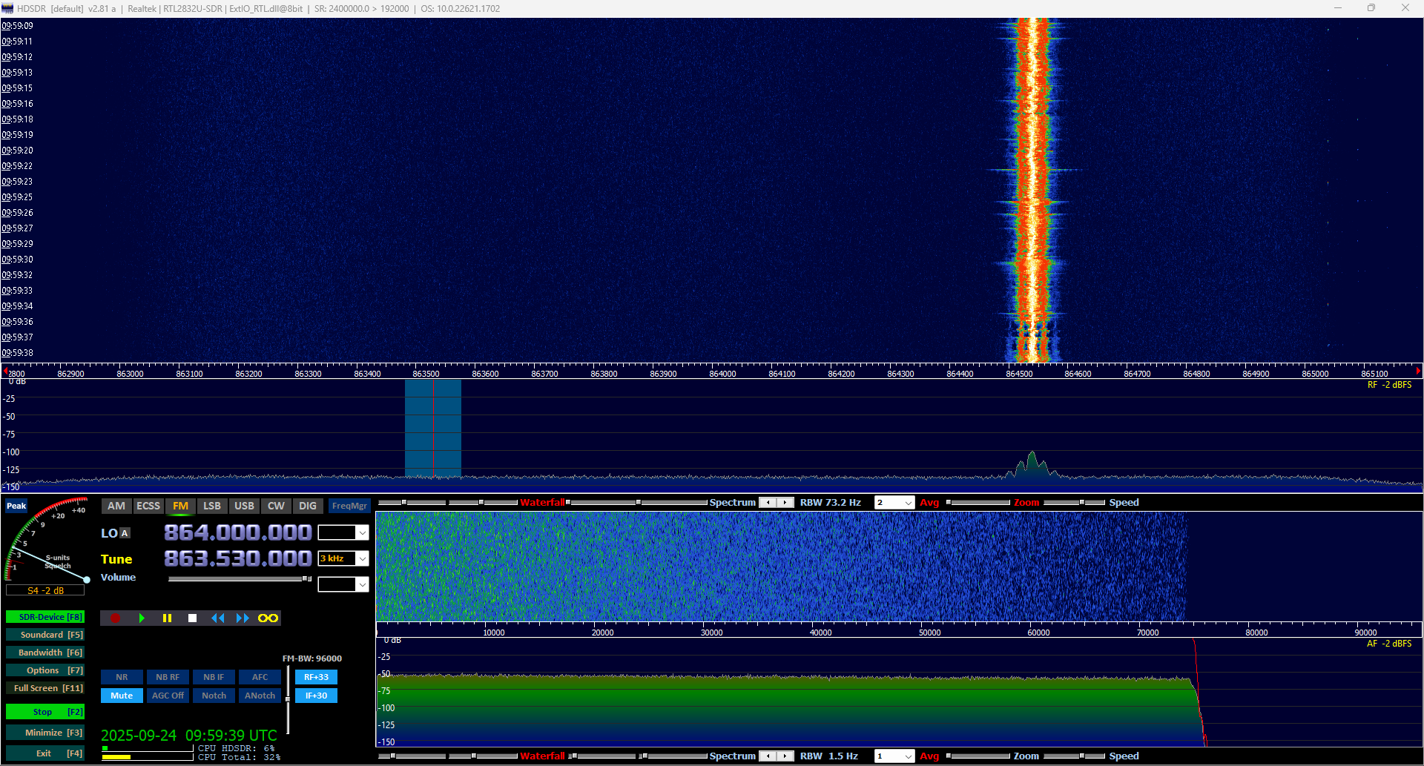Increase RF RBW with the right arrow
The image size is (1424, 766).
pos(785,503)
